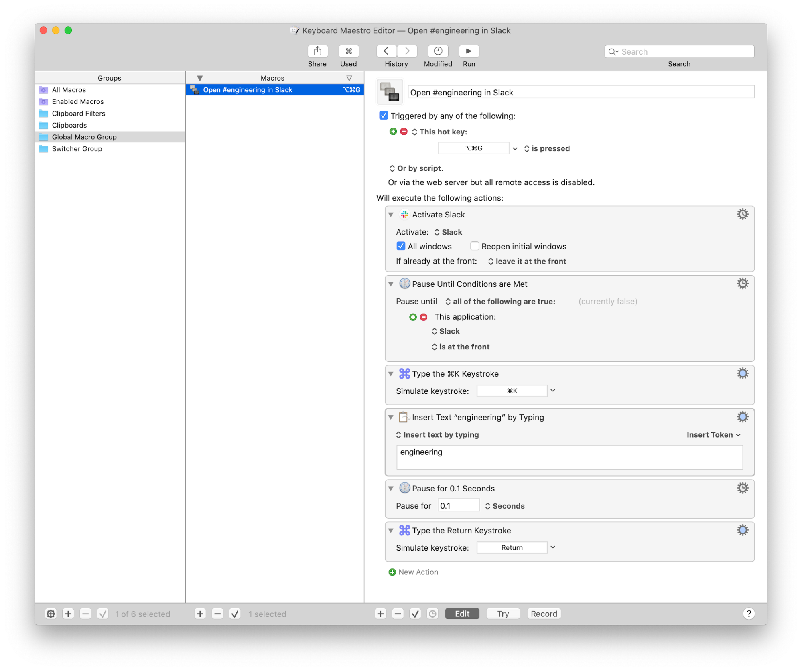Screen dimensions: 802x671
Task: Change pause unit from Seconds
Action: (x=504, y=506)
